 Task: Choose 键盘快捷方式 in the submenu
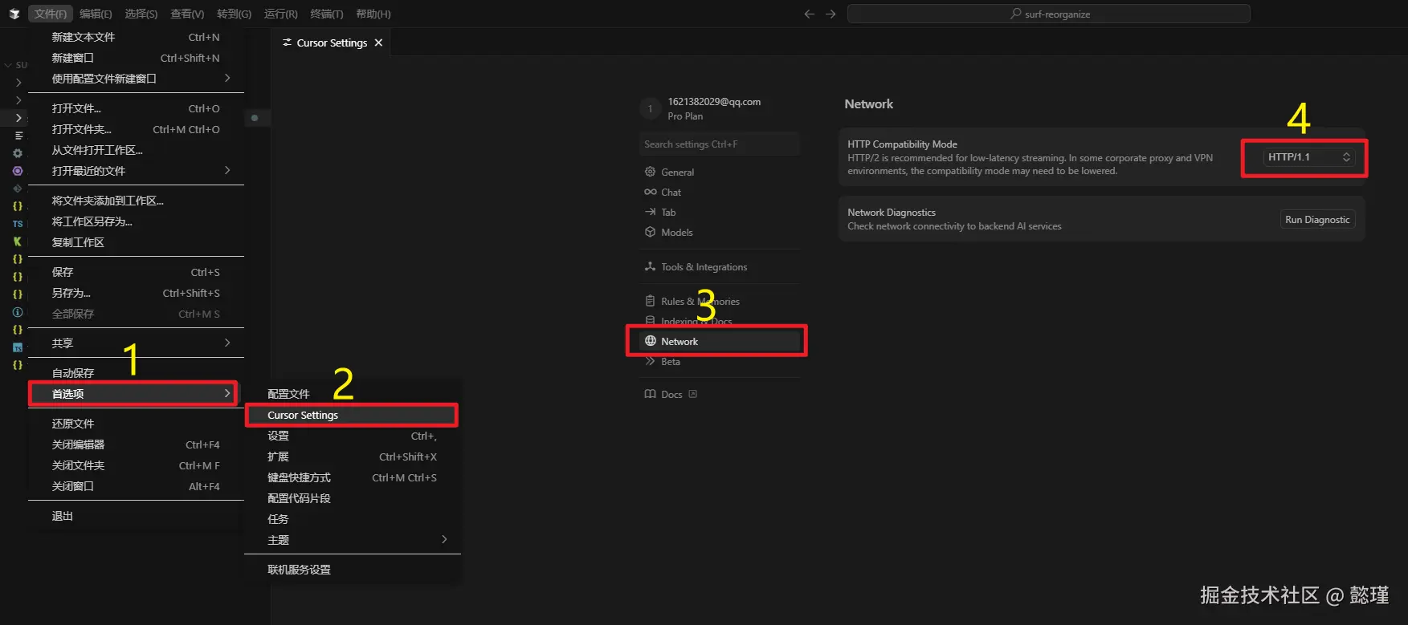tap(352, 477)
